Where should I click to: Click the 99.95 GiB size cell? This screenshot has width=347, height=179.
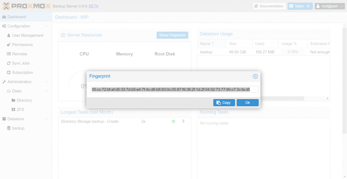[238, 52]
